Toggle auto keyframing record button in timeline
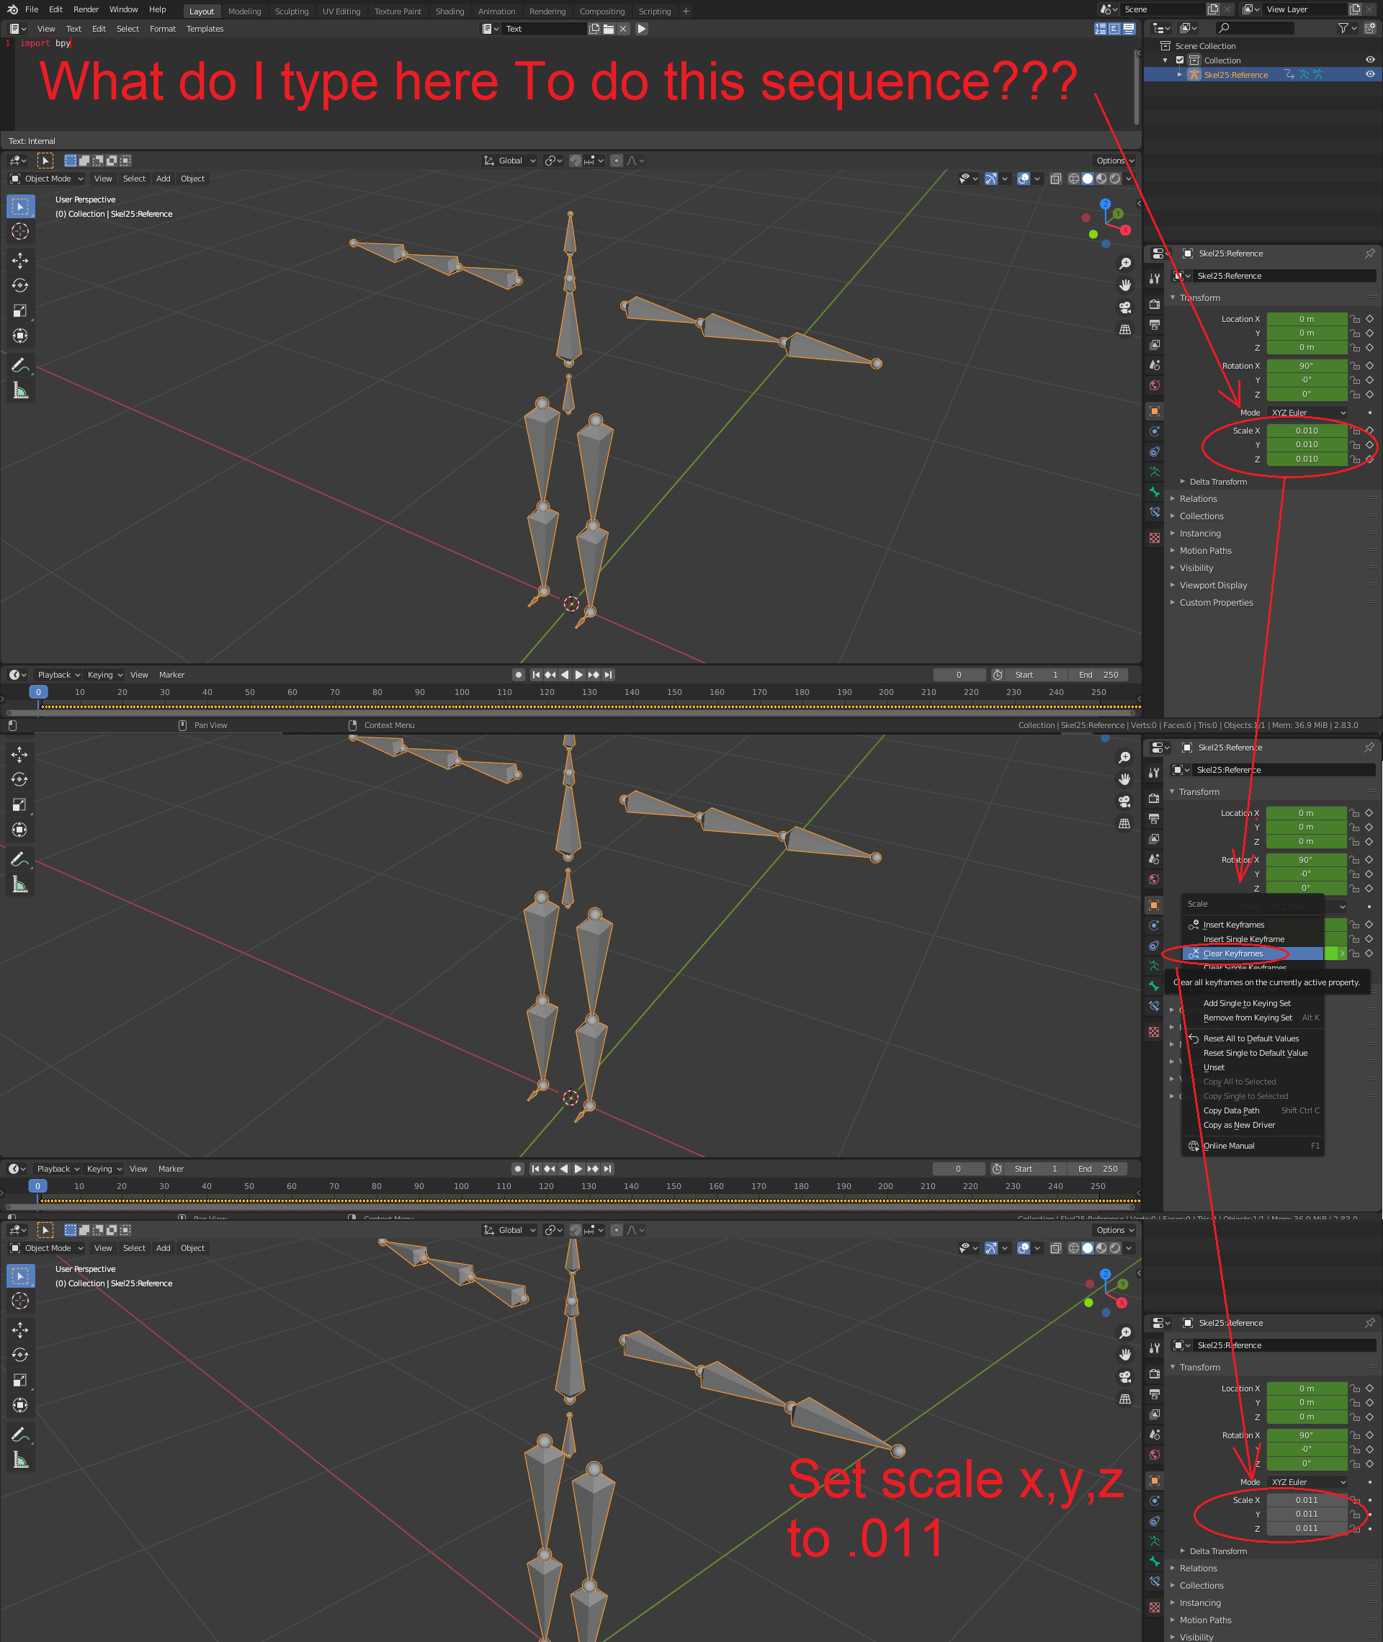 (519, 675)
